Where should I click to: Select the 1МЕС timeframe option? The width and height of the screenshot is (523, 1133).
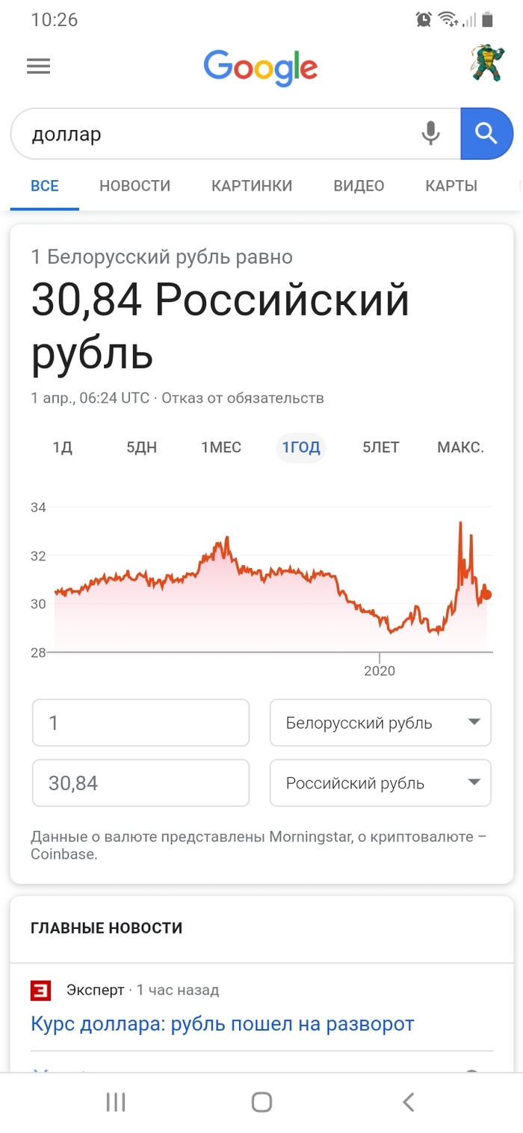[220, 447]
